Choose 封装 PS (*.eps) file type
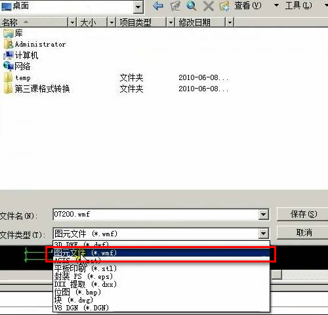 pyautogui.click(x=161, y=276)
